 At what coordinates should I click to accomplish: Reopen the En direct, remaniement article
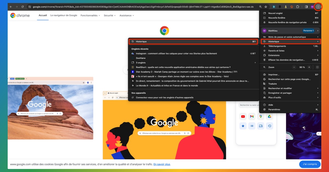tap(193, 81)
